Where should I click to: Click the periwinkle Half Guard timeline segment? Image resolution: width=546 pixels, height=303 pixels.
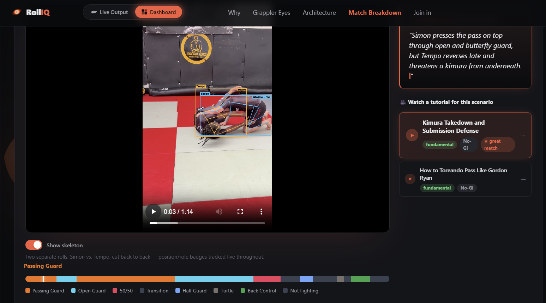(x=306, y=279)
